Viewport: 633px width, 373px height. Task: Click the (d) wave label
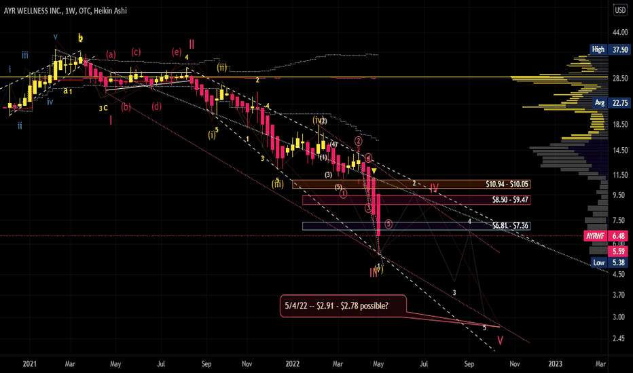pos(157,106)
